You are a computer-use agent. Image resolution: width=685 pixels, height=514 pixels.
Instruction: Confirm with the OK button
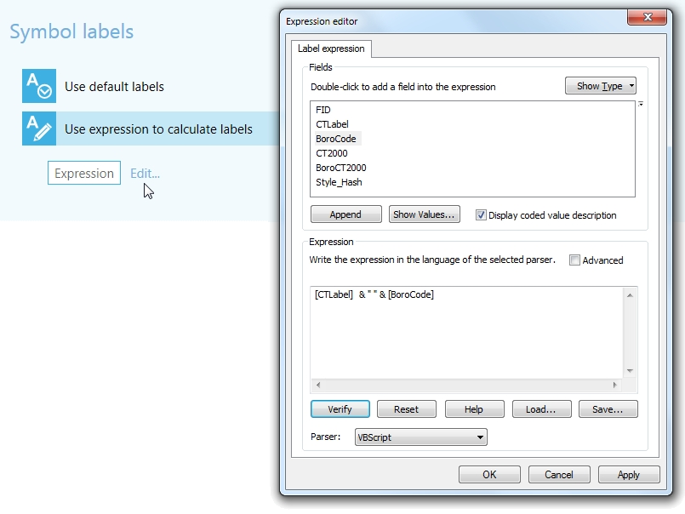tap(489, 475)
